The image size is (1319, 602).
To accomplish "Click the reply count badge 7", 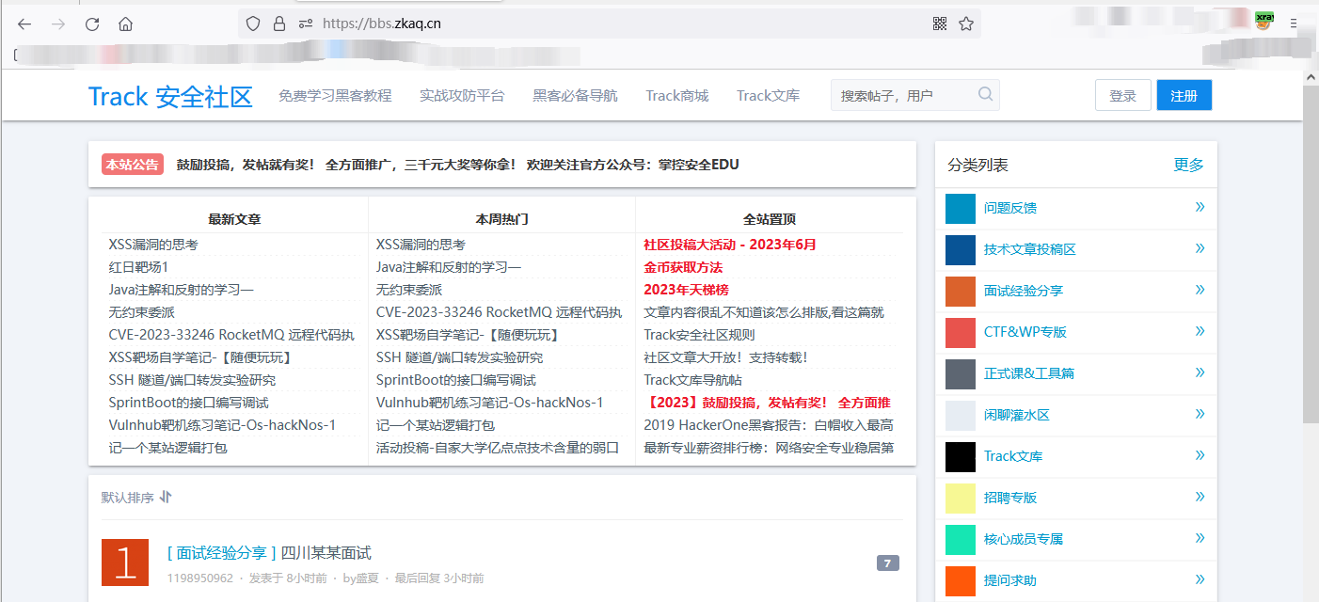I will point(888,563).
